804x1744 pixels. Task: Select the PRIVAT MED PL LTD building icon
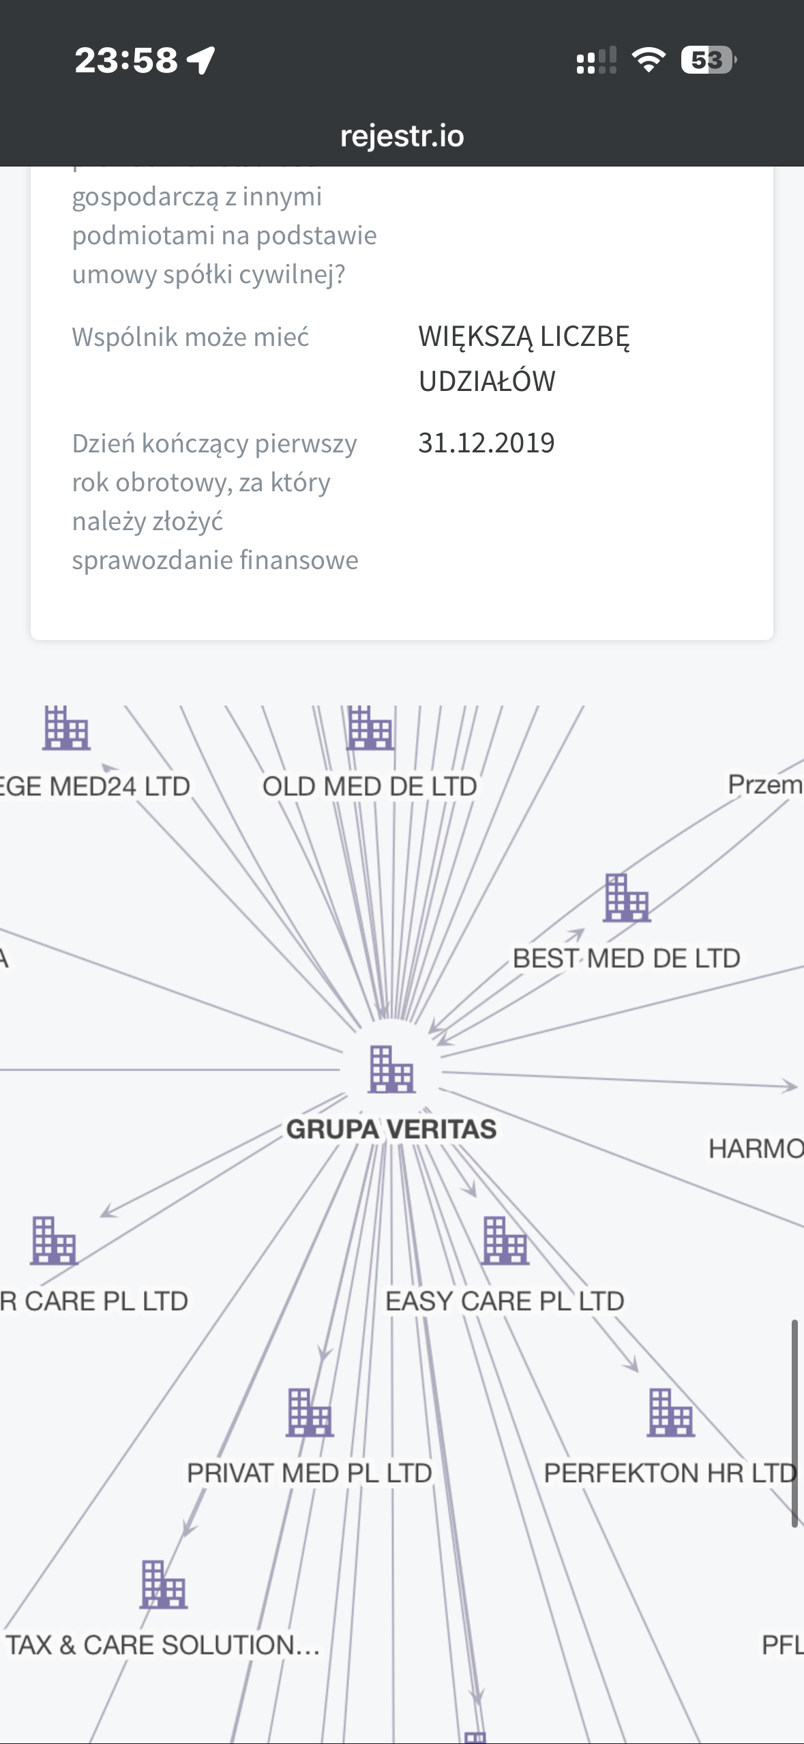pyautogui.click(x=310, y=1412)
